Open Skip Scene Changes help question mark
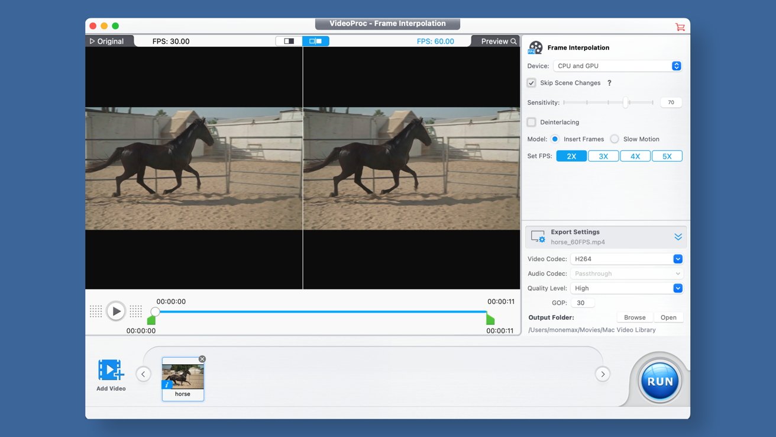 click(609, 83)
